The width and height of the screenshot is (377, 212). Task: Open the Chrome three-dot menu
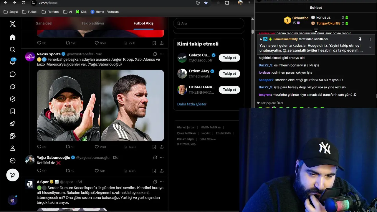pyautogui.click(x=249, y=3)
